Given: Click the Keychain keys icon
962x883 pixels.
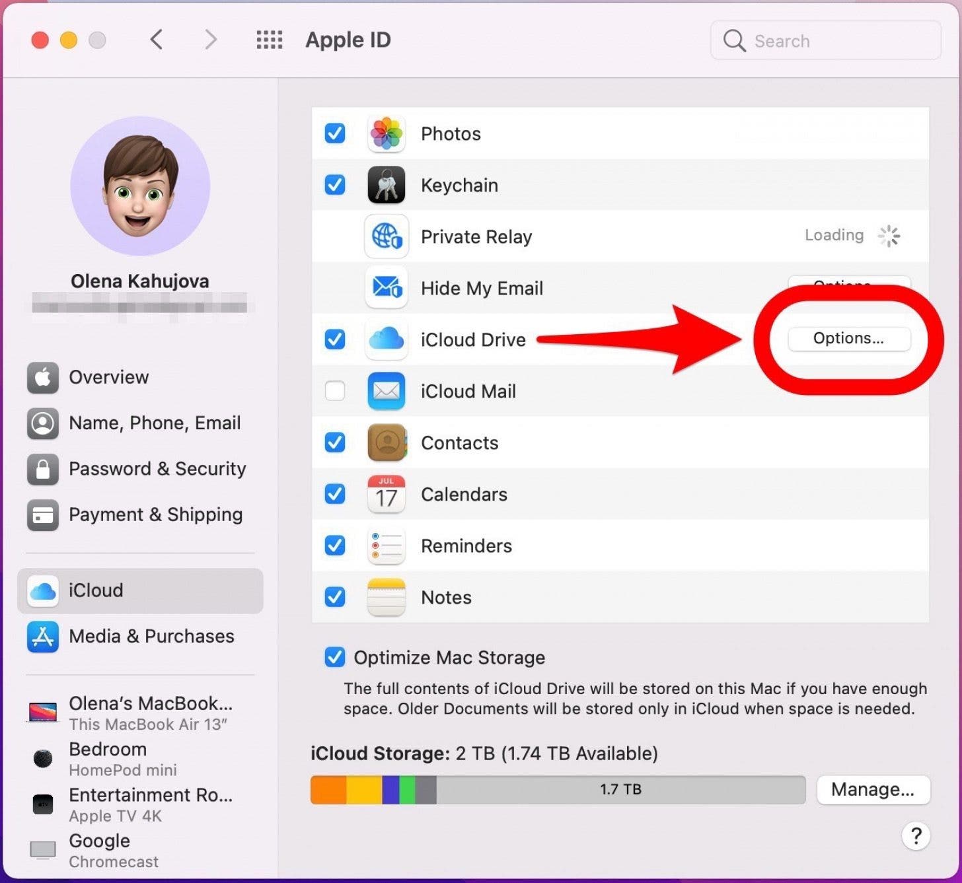Looking at the screenshot, I should [386, 185].
